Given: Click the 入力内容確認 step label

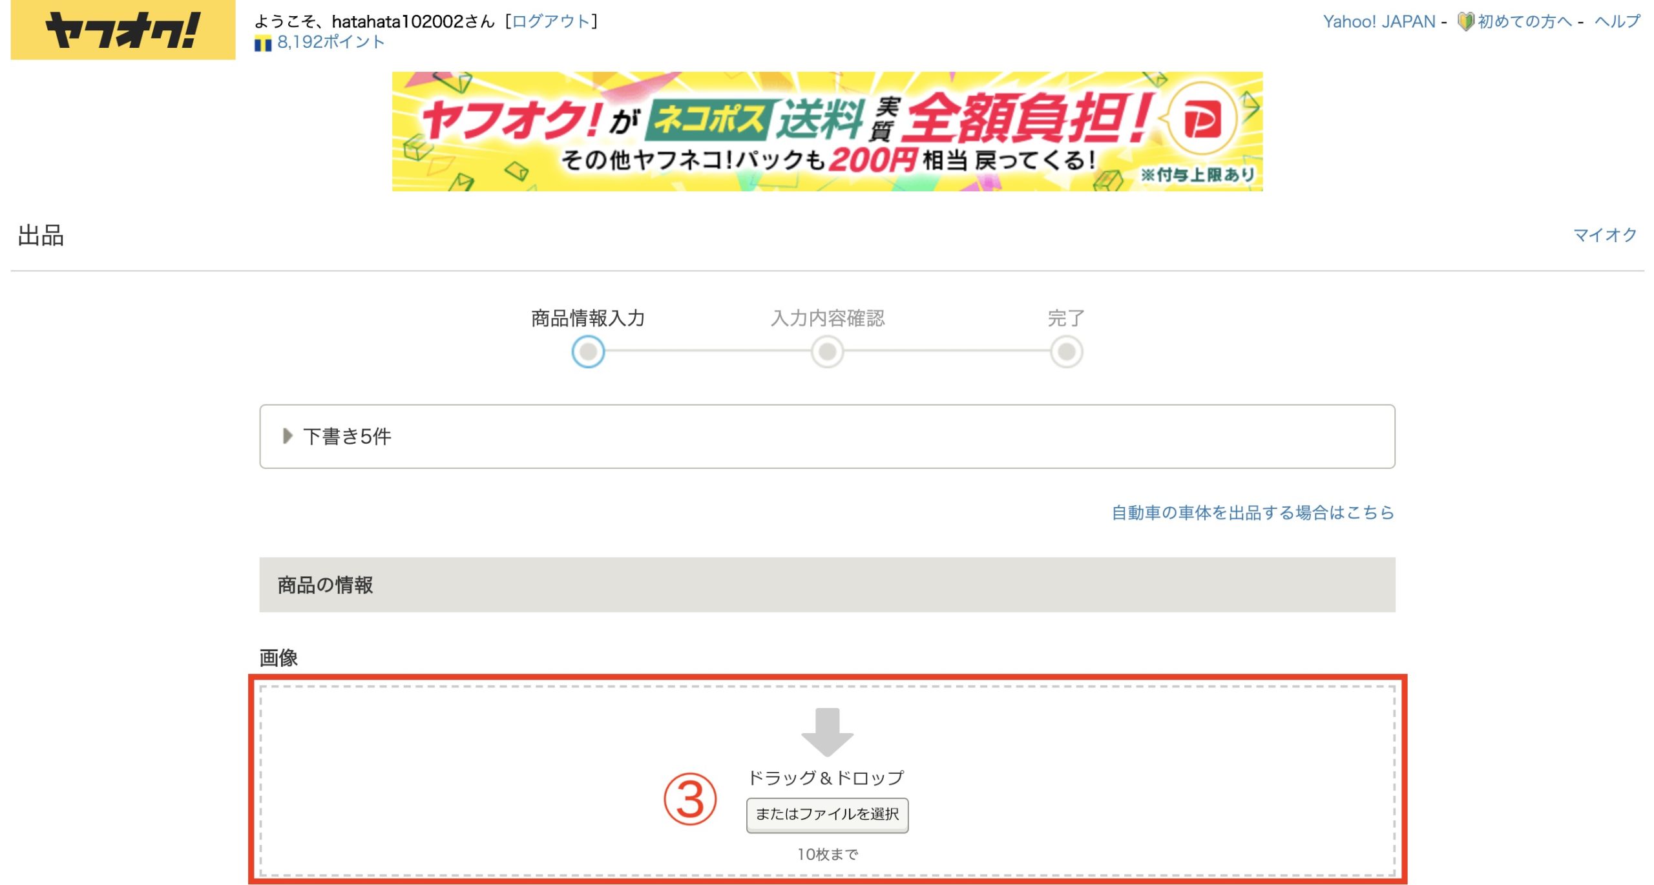Looking at the screenshot, I should coord(827,318).
